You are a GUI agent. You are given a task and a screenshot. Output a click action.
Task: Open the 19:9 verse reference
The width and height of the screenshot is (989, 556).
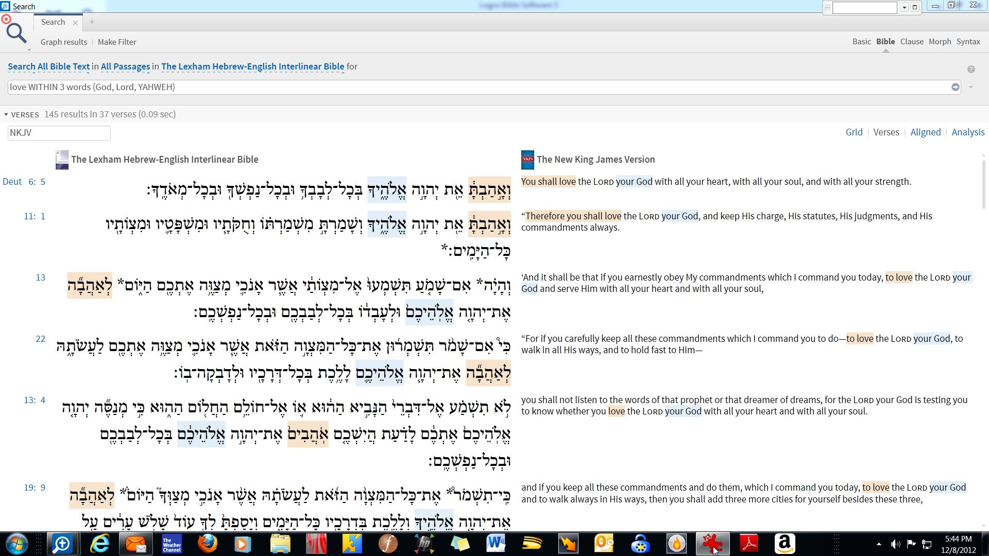35,488
